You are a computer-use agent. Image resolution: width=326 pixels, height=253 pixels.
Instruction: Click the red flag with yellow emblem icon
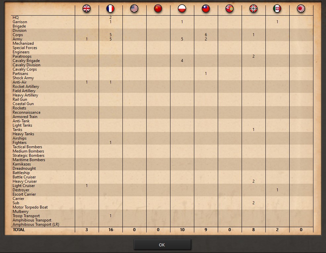pos(230,9)
